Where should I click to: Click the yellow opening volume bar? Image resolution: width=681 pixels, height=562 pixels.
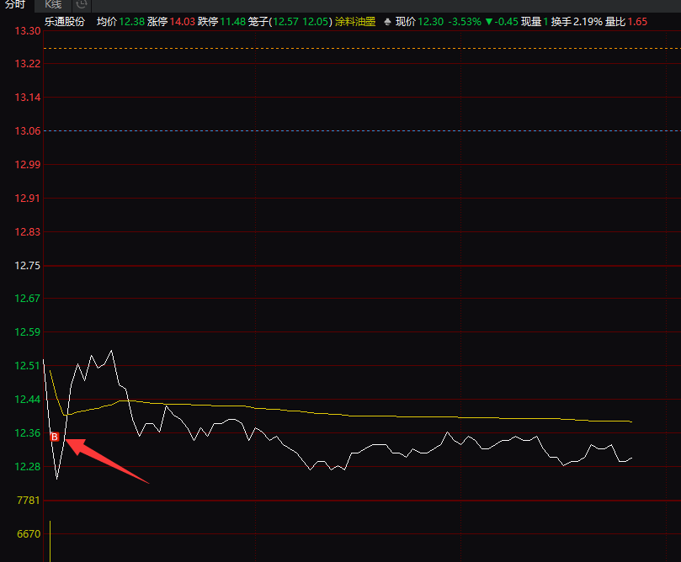51,541
